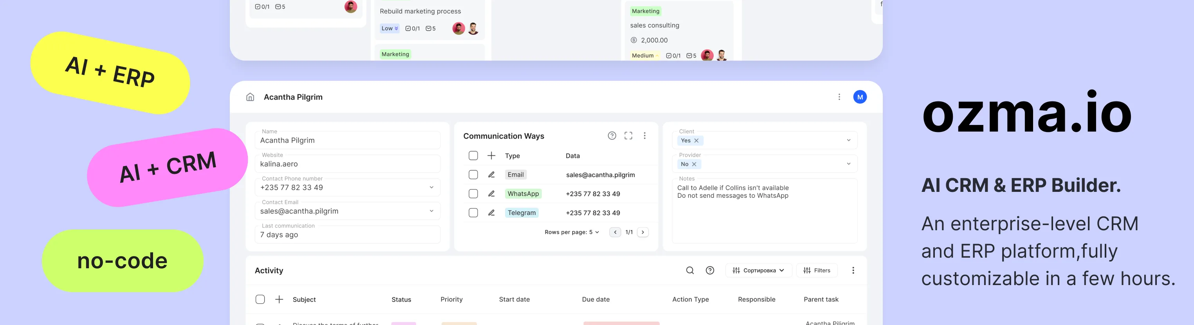Screen dimensions: 1194x325
Task: Open the comments count 5 on Rebuild marketing process
Action: pos(430,28)
